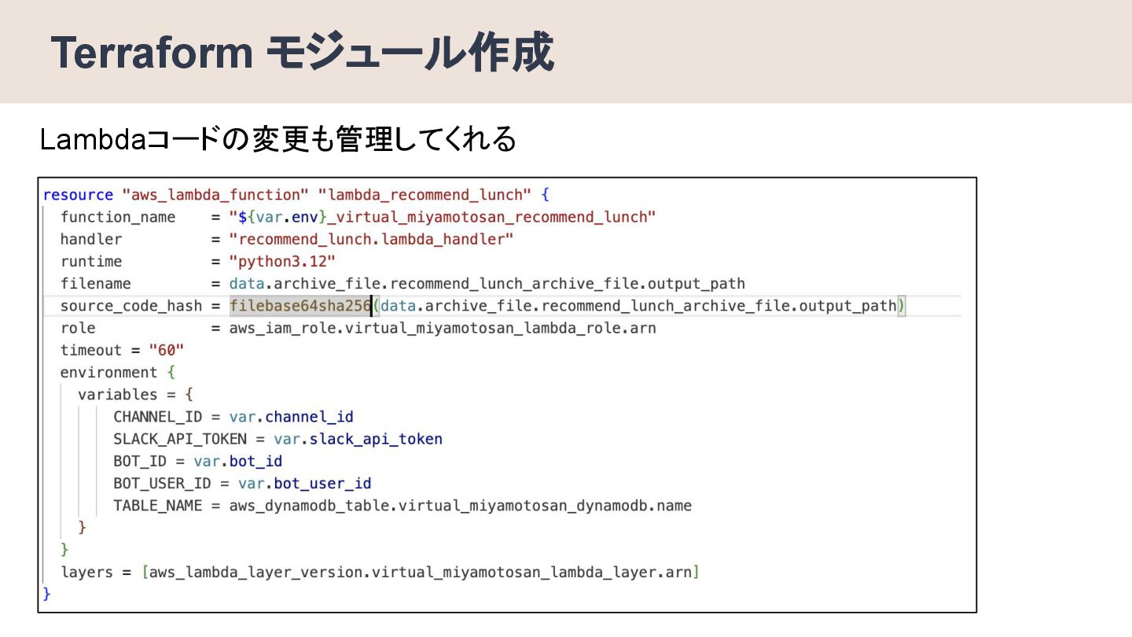Click the 'source_code_hash' attribute
The width and height of the screenshot is (1132, 637).
[131, 305]
